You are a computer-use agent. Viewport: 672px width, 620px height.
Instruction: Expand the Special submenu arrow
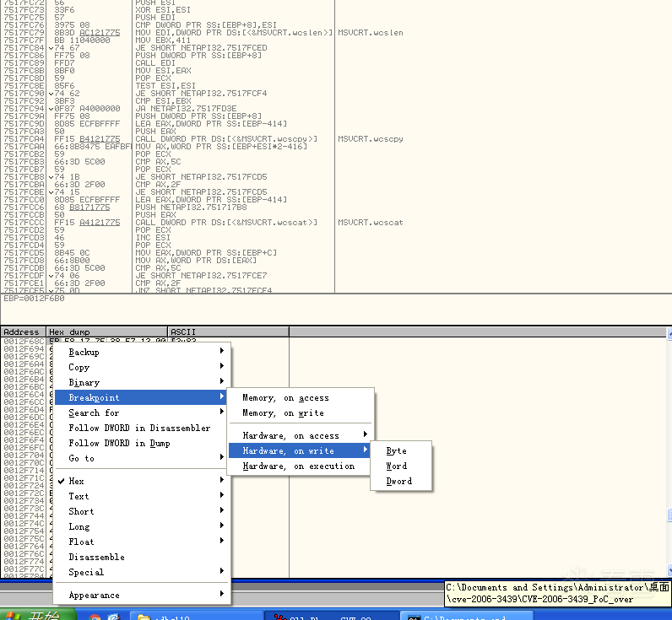pyautogui.click(x=221, y=571)
